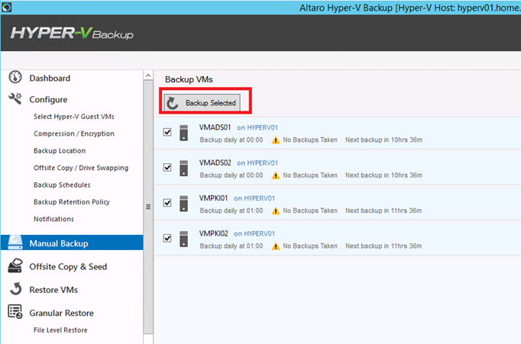Open Offsite Copy & Seed
Screen dimensions: 521x344
coord(68,267)
